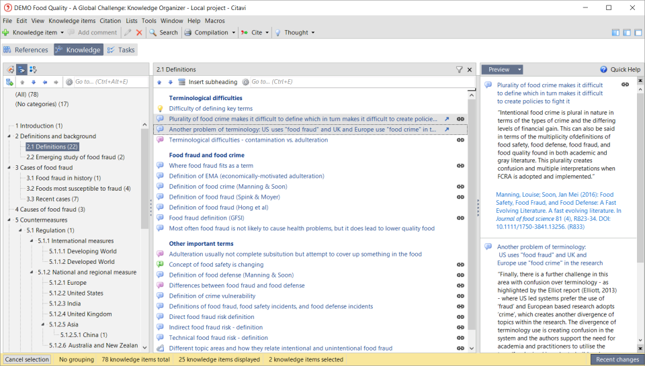Click the first category panel view icon
This screenshot has height=366, width=645.
(10, 69)
